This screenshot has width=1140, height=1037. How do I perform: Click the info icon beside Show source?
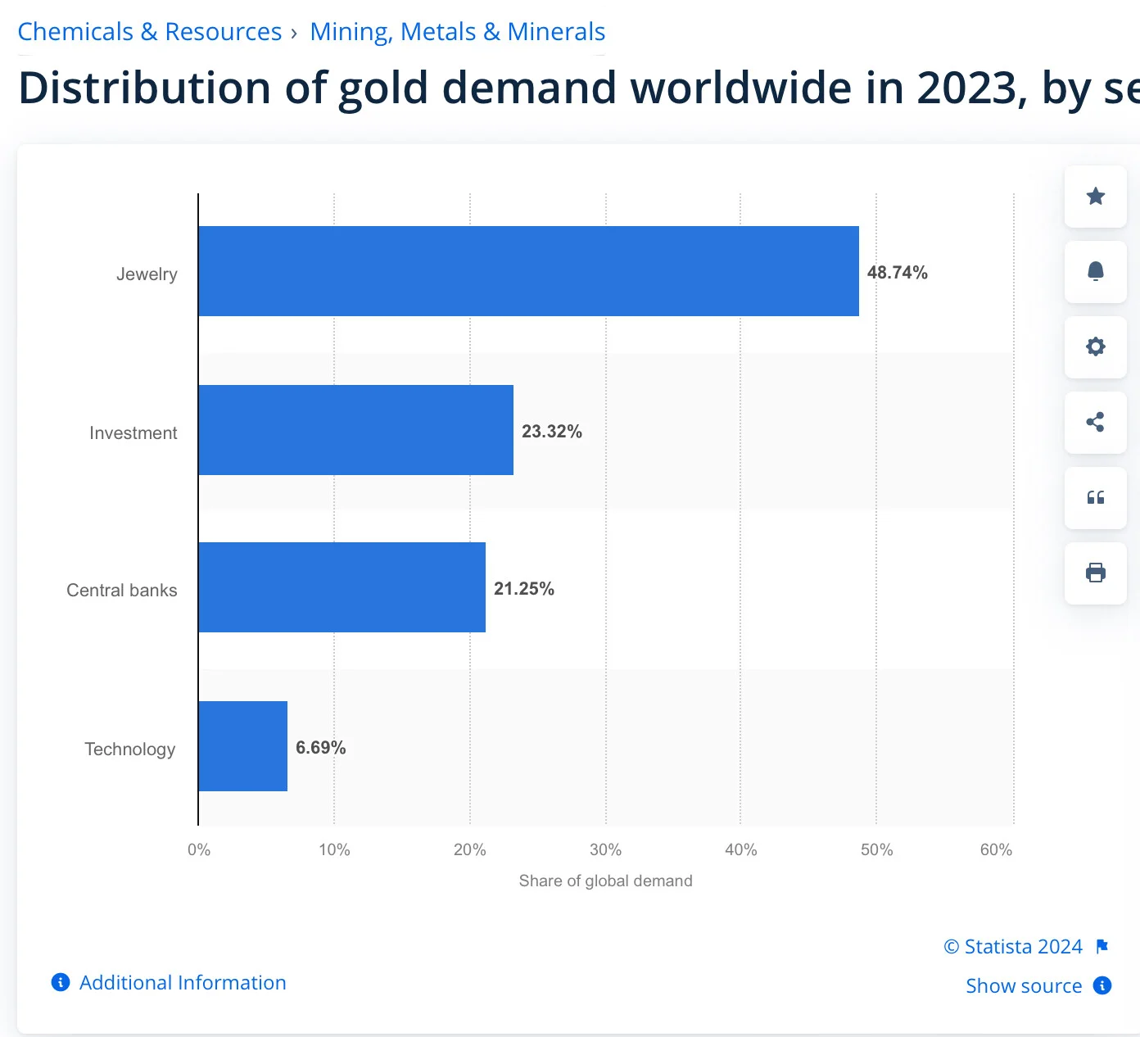1102,985
